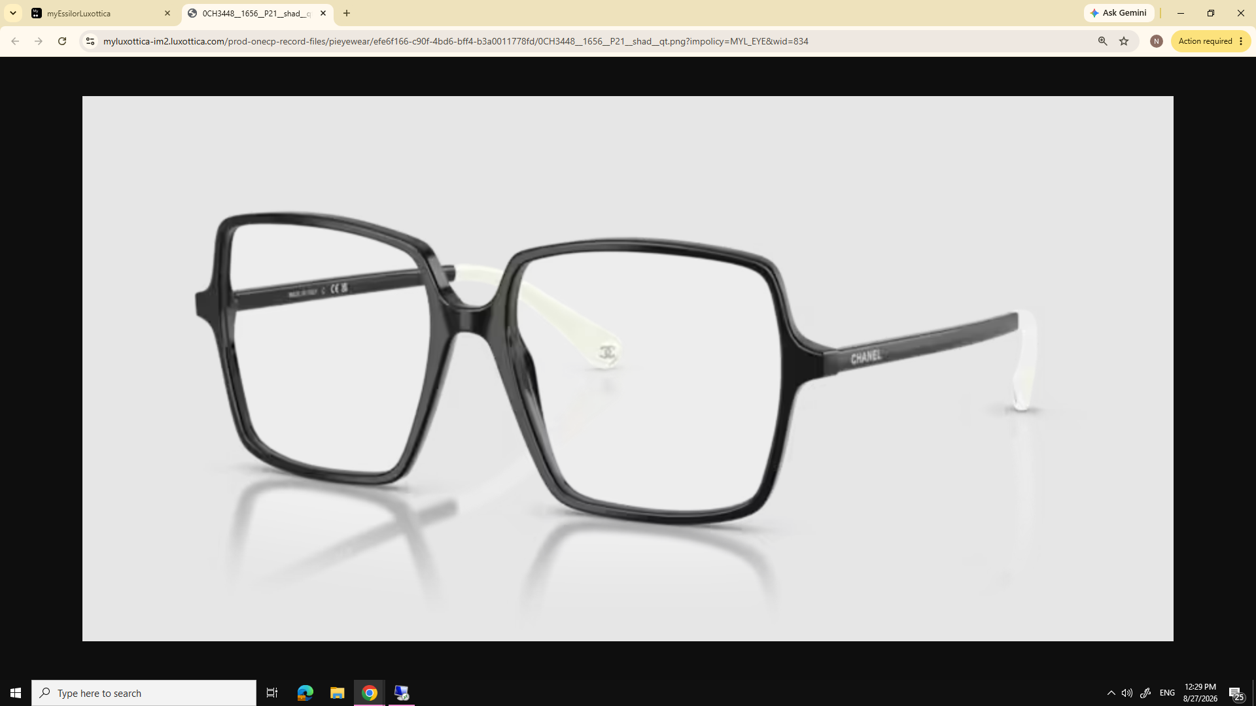
Task: Focus the address bar URL
Action: (456, 41)
